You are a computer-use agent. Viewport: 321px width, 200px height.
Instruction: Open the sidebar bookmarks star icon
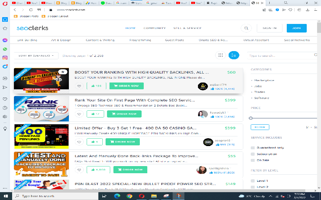point(5,29)
